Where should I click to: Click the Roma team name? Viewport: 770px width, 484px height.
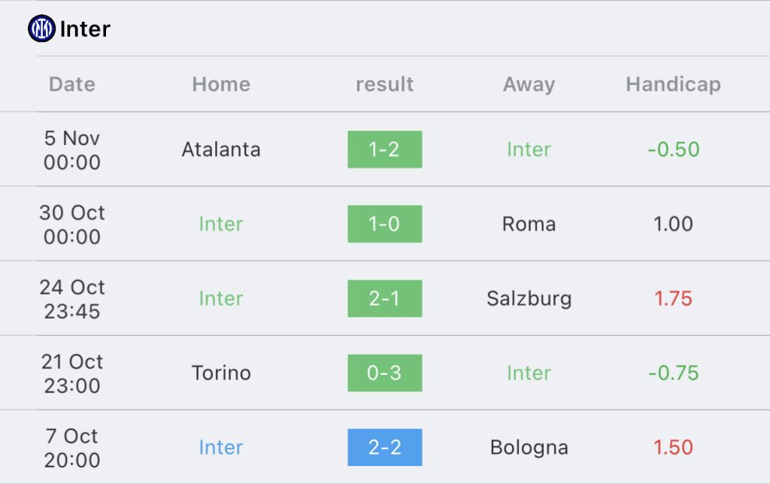(x=529, y=224)
